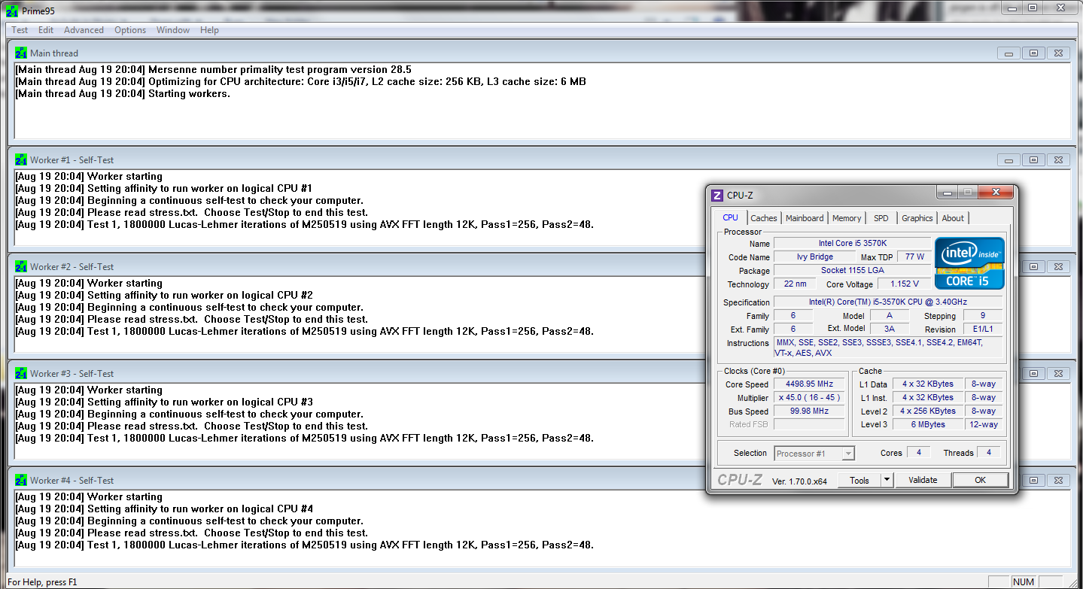
Task: Close the Main thread child window
Action: (1059, 53)
